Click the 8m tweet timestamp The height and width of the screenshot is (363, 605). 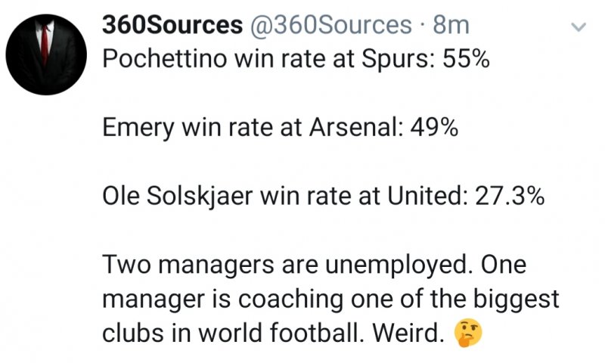click(x=451, y=26)
